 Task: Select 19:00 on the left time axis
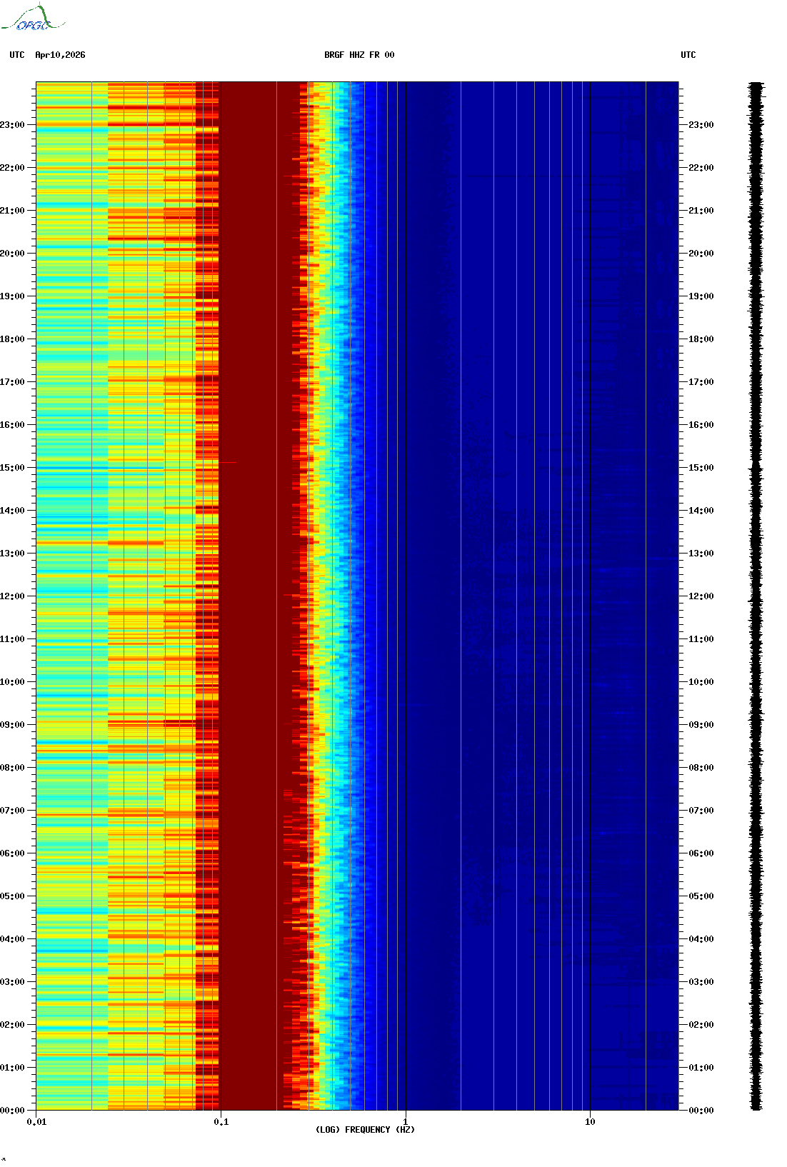[x=12, y=296]
